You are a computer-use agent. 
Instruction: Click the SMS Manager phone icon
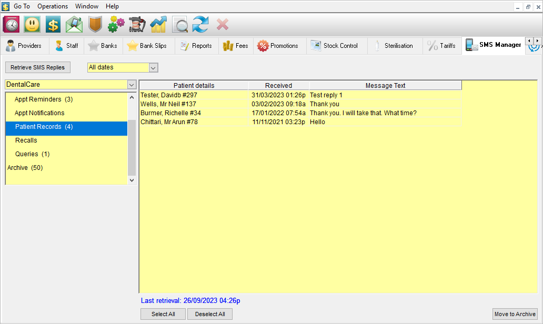(471, 45)
